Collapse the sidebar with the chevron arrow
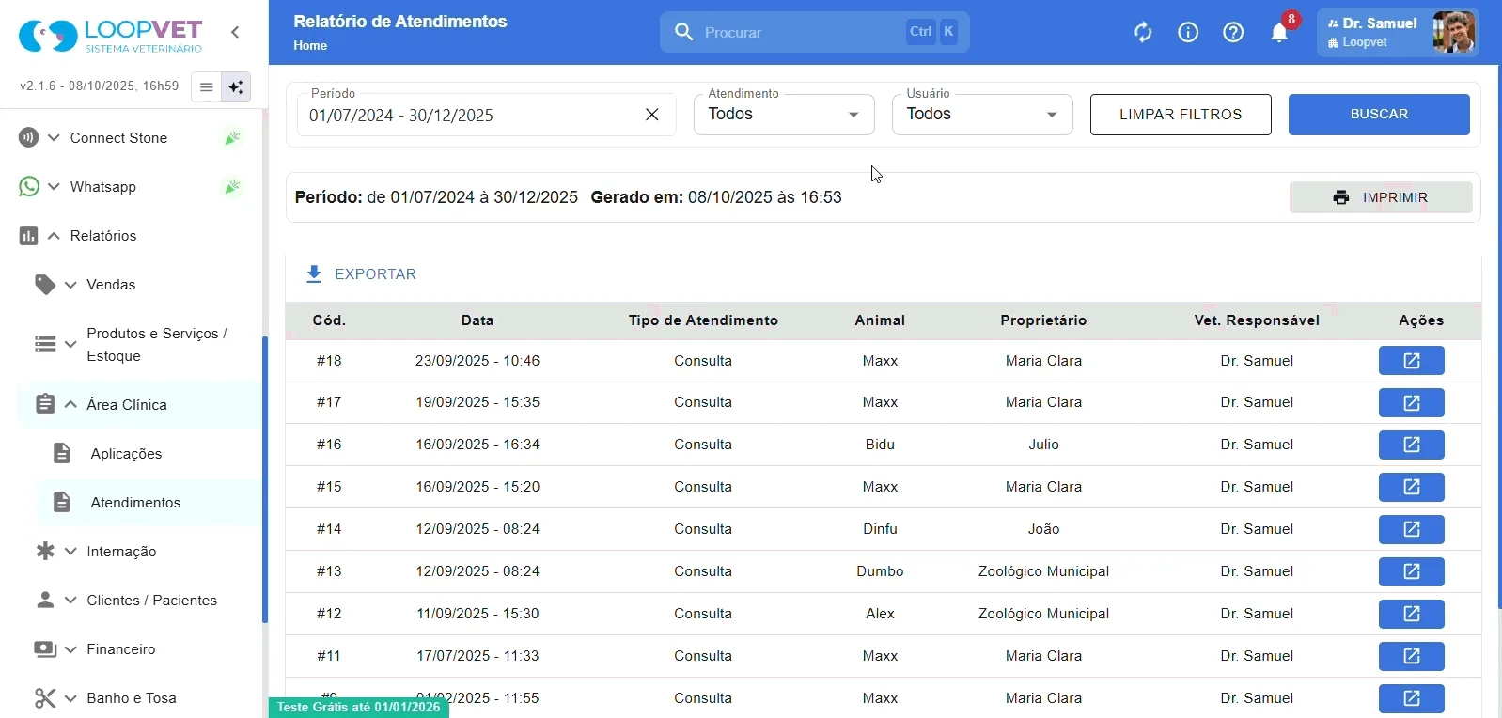This screenshot has height=718, width=1502. pyautogui.click(x=235, y=33)
